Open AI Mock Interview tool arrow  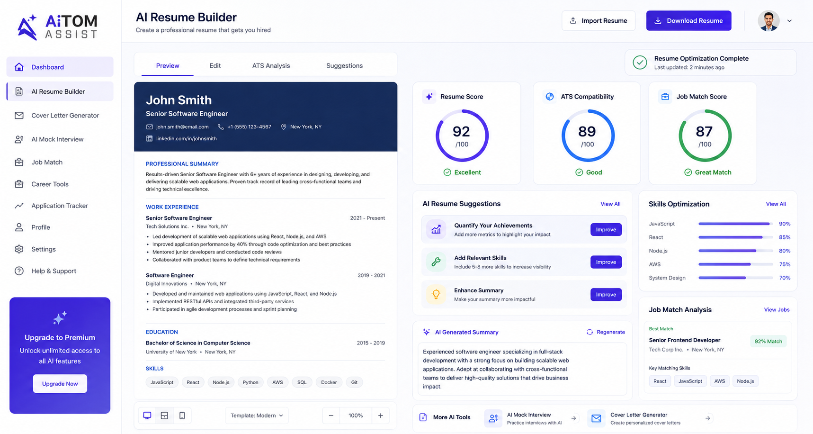[574, 418]
